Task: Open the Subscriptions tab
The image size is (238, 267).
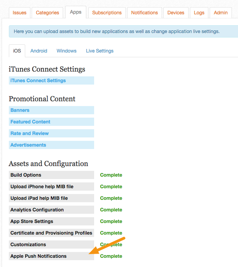Action: (x=107, y=13)
